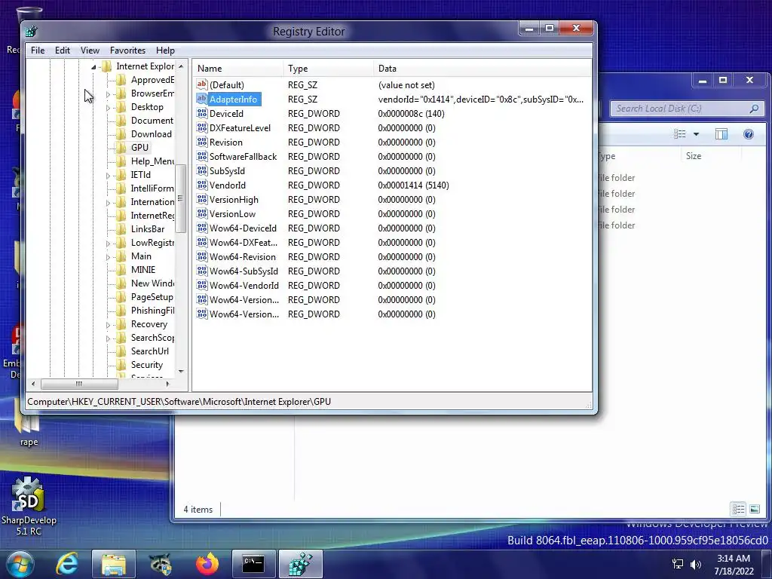Screen dimensions: 772x579
Task: Select the New Windows folder icon
Action: click(x=121, y=283)
